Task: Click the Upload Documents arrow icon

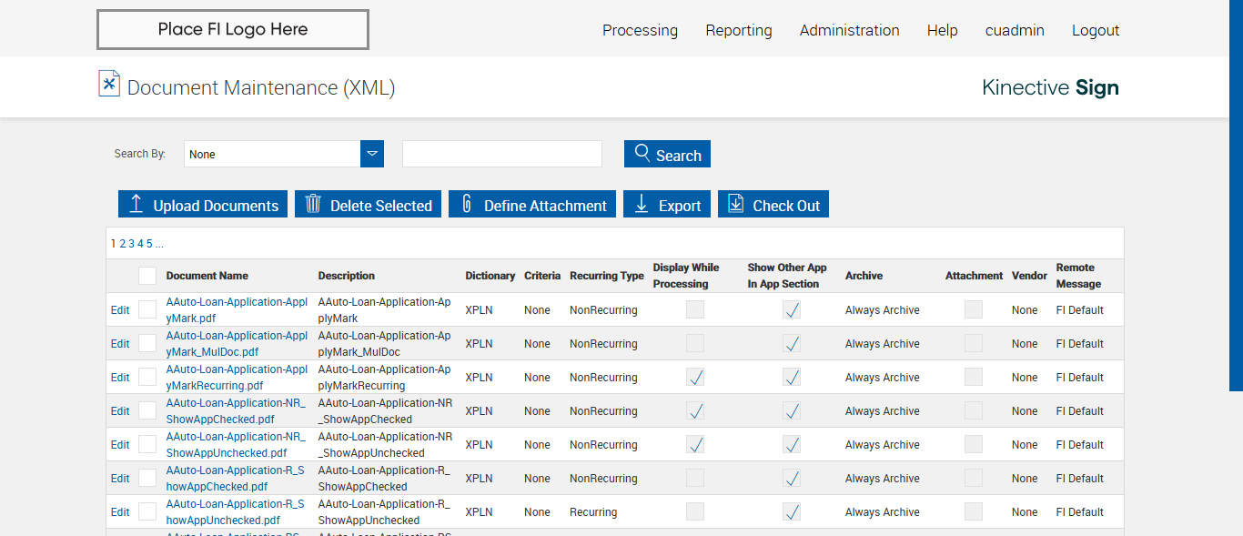Action: (x=136, y=204)
